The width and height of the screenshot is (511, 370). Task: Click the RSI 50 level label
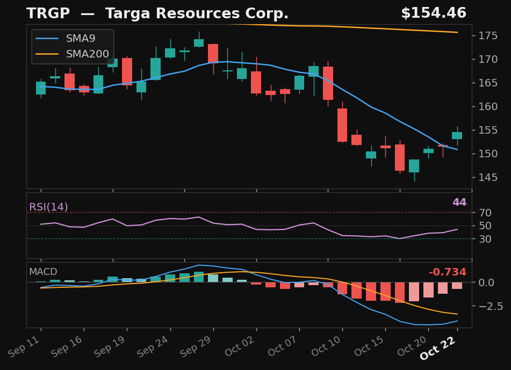(x=485, y=226)
